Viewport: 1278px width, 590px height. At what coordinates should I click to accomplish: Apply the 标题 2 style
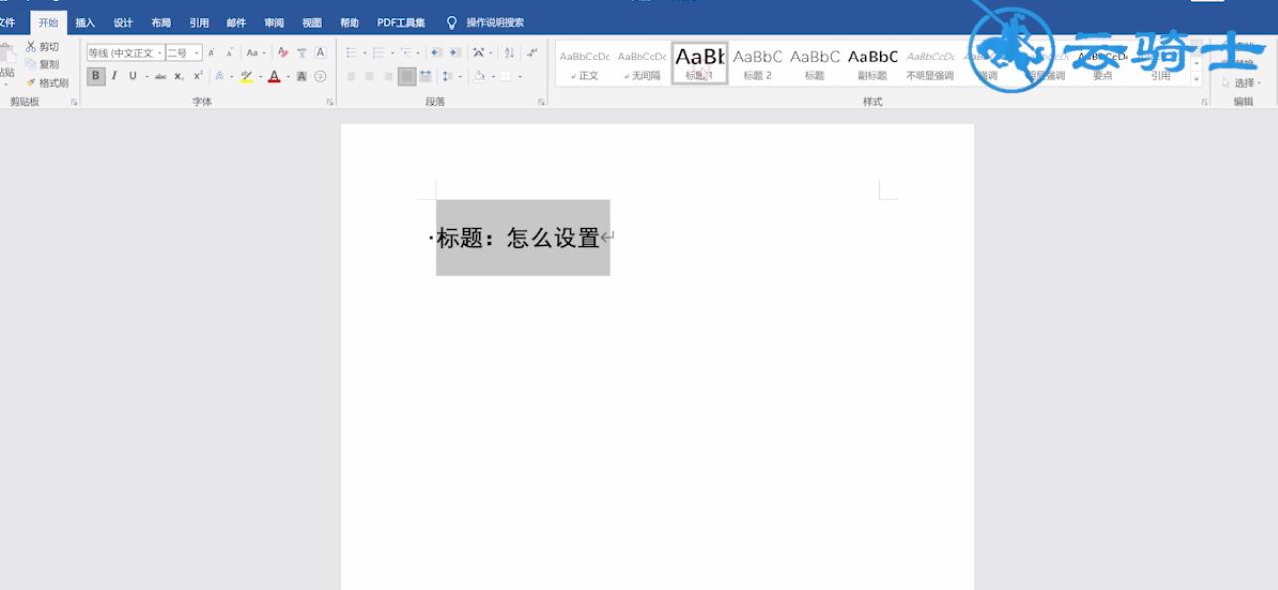[x=758, y=63]
